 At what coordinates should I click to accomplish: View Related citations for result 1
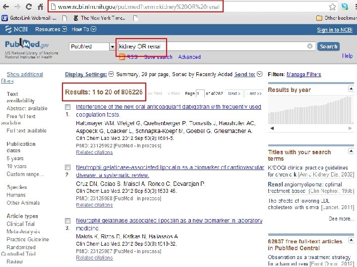click(94, 152)
